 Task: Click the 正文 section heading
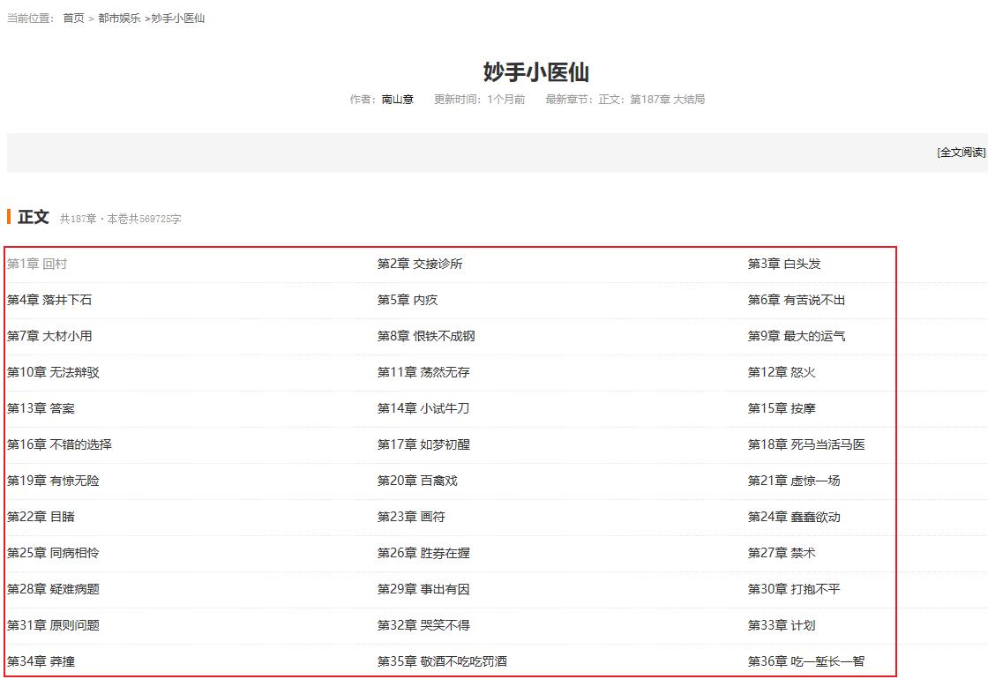(34, 217)
